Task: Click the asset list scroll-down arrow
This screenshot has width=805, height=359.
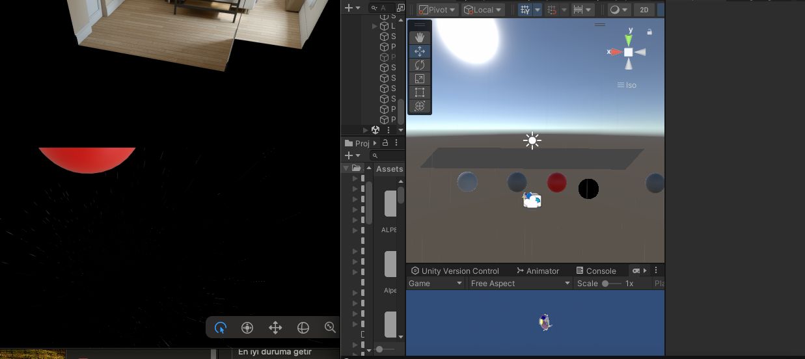Action: coord(401,337)
